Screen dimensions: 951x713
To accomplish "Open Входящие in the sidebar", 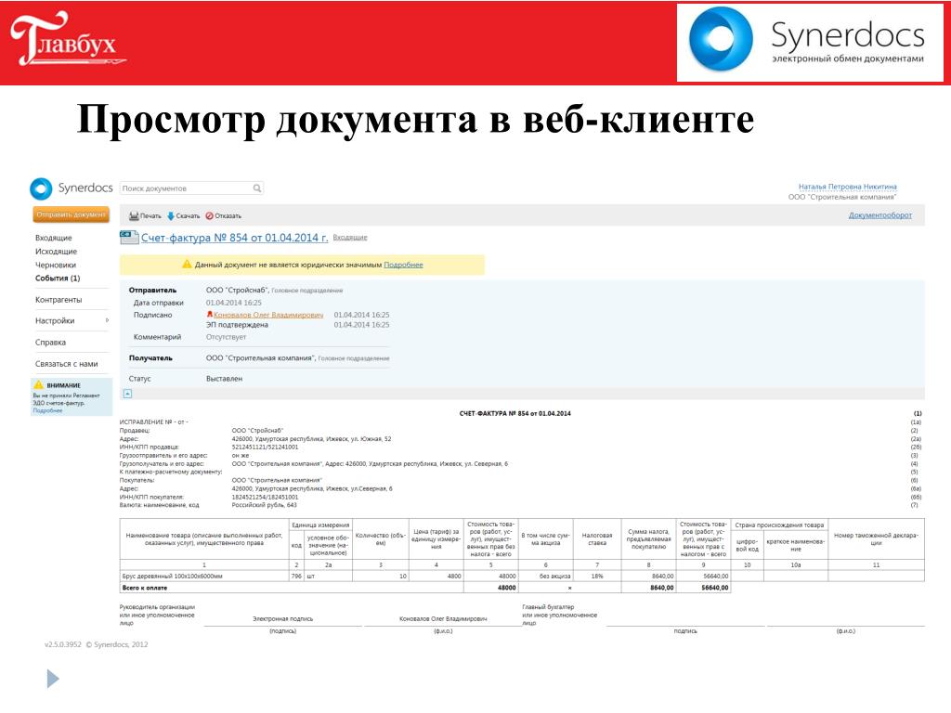I will (x=53, y=238).
